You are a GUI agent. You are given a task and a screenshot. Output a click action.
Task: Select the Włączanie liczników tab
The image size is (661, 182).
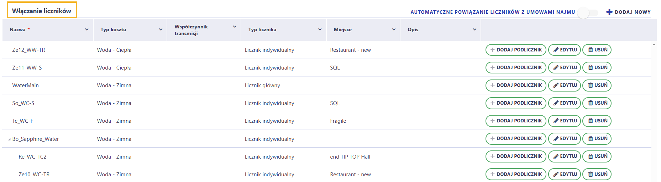(42, 11)
